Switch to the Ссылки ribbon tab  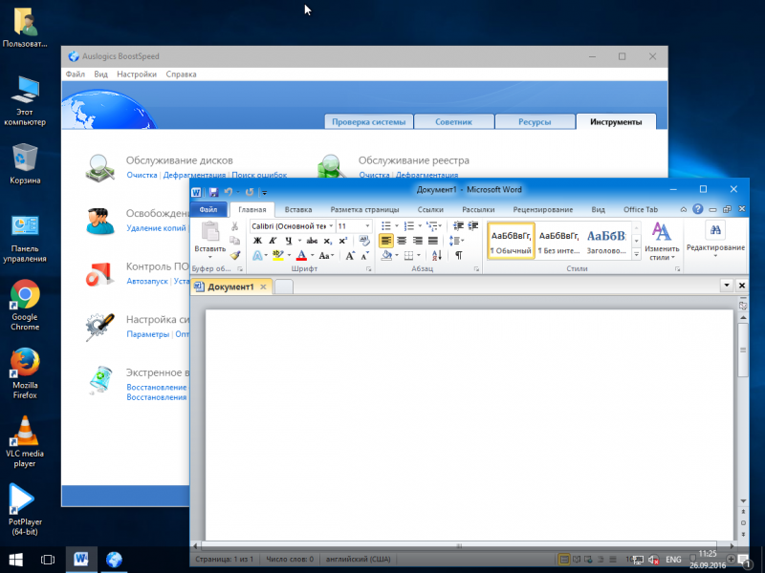(430, 209)
